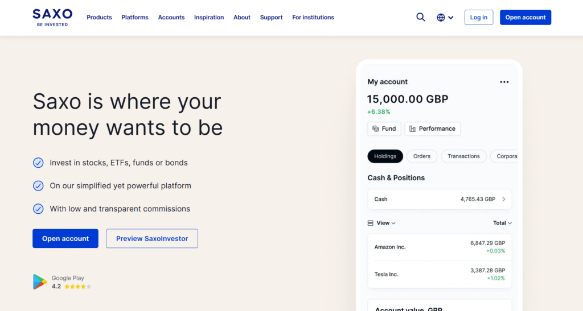Open the search magnifier icon
The image size is (583, 311).
point(421,17)
